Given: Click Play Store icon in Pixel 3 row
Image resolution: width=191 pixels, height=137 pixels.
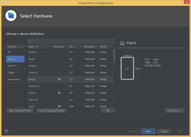Looking at the screenshot, I should [x=59, y=106].
